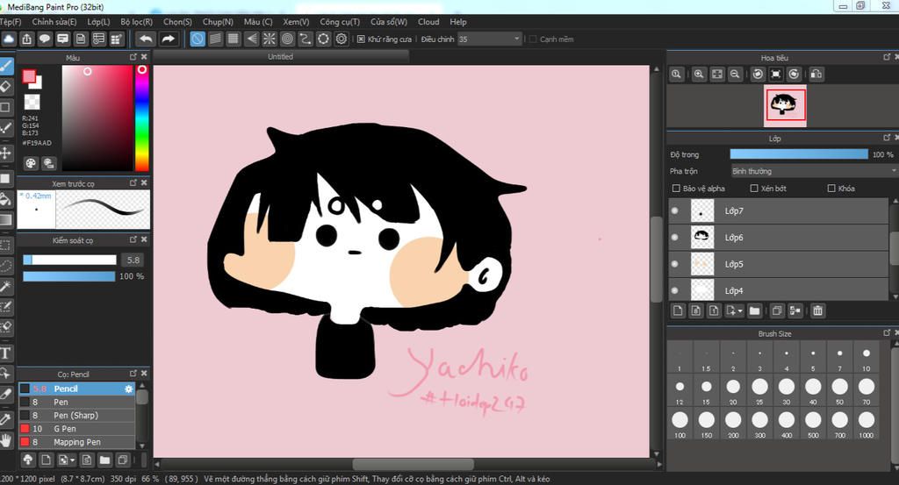The height and width of the screenshot is (485, 899).
Task: Duplicate the layer using duplicate icon
Action: pos(777,310)
